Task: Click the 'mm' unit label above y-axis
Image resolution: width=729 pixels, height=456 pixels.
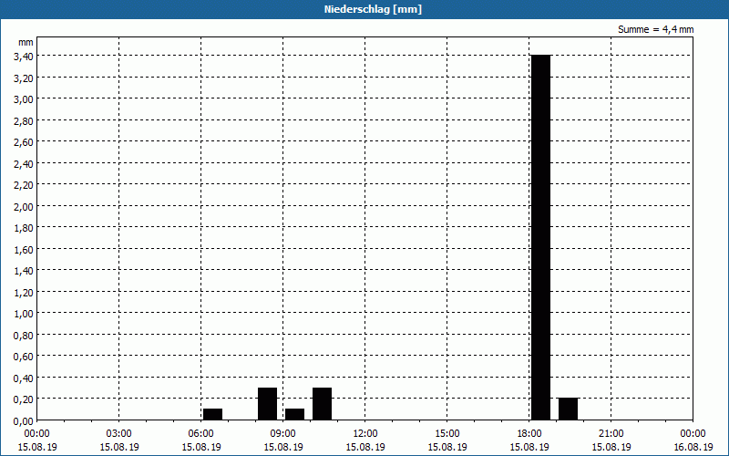Action: pyautogui.click(x=26, y=42)
